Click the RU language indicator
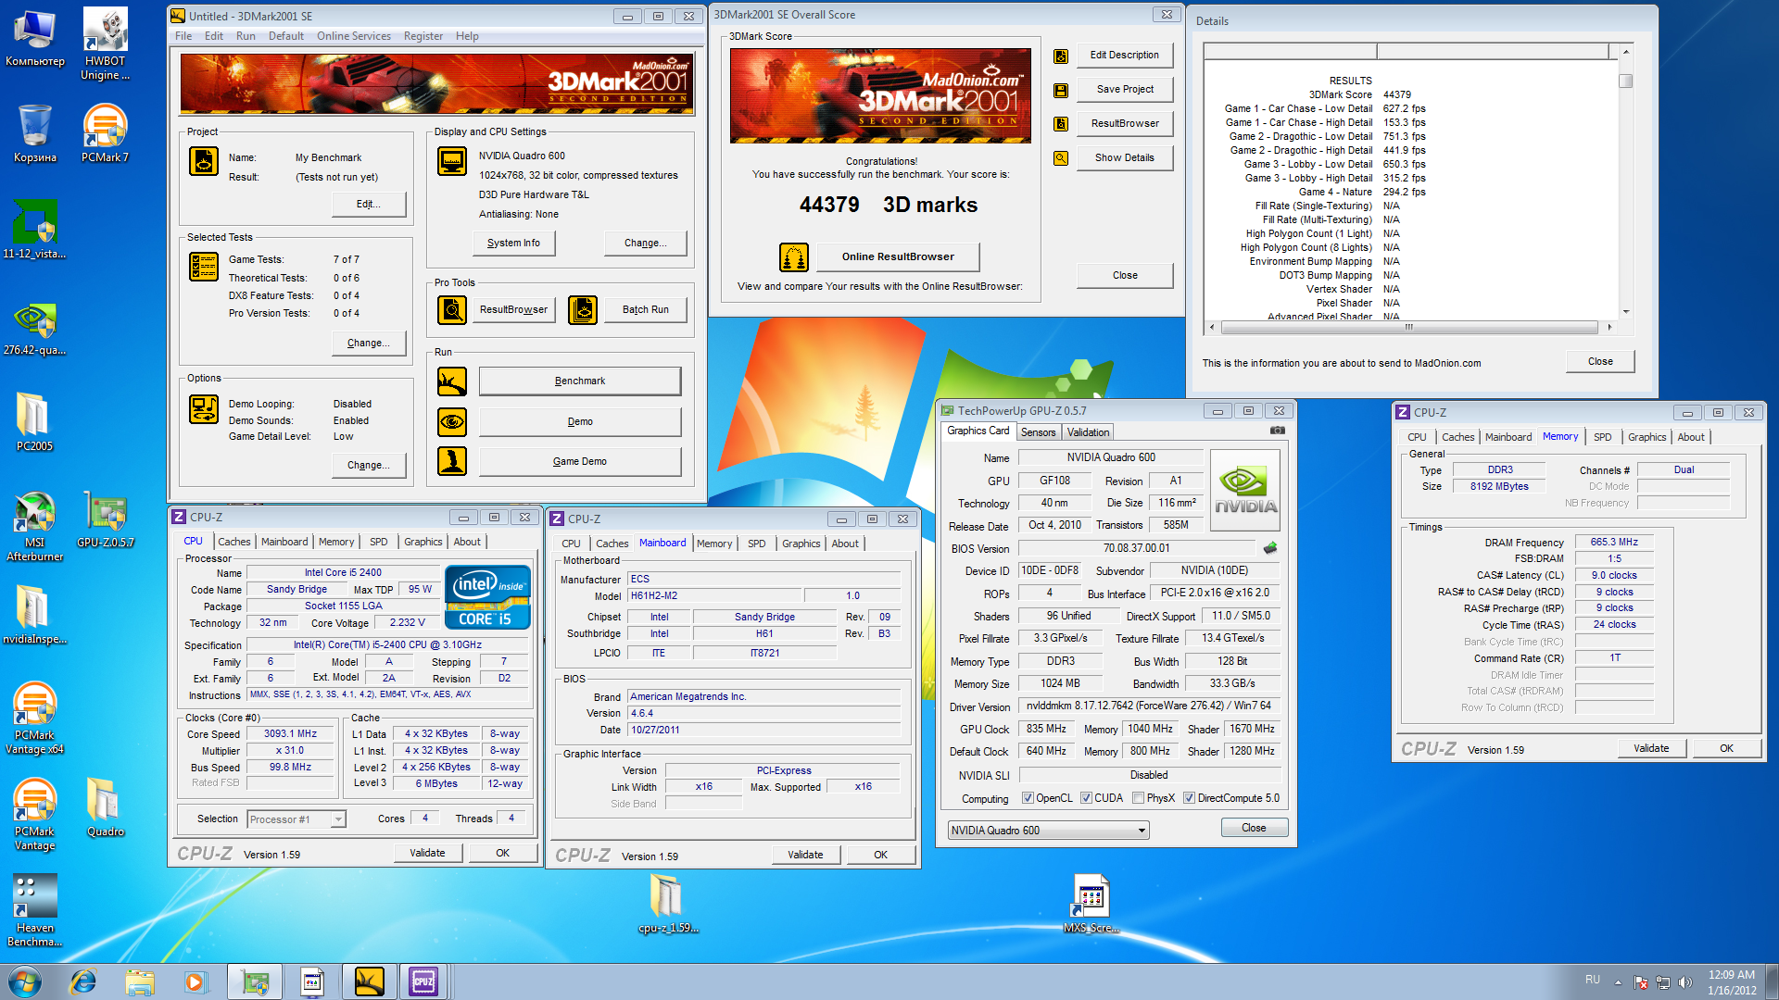The height and width of the screenshot is (1000, 1779). tap(1593, 980)
